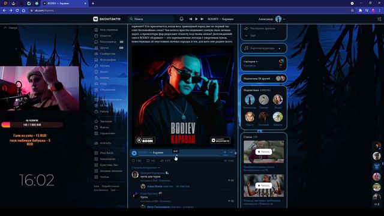
Task: Click VK Pay icon in sidebar
Action: pos(96,106)
